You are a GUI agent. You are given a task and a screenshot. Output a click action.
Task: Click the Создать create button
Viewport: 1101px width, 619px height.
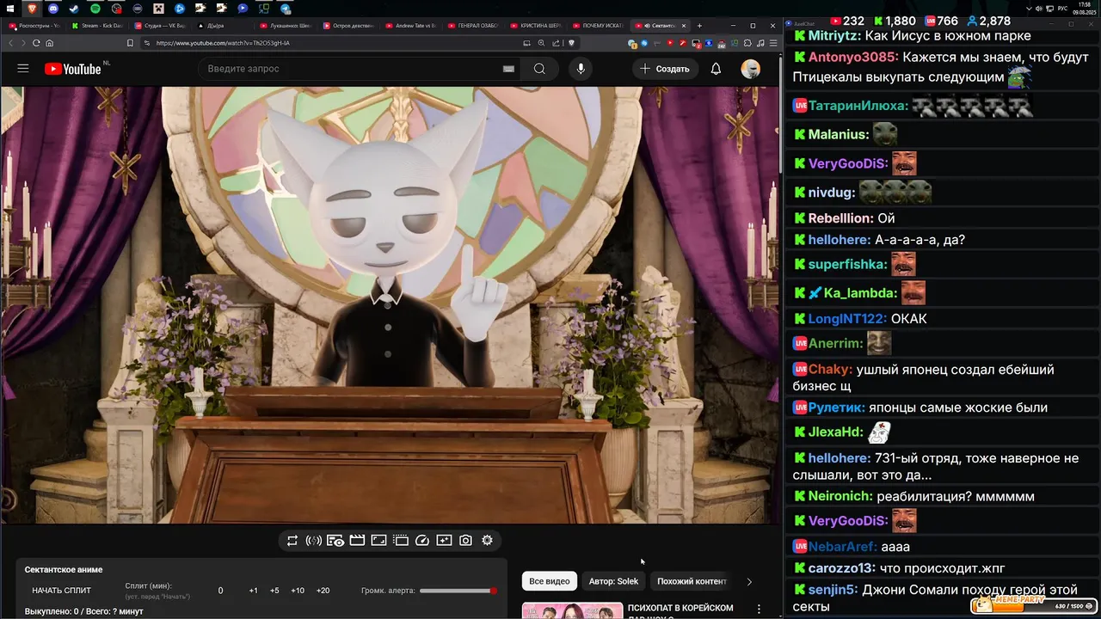click(x=665, y=69)
